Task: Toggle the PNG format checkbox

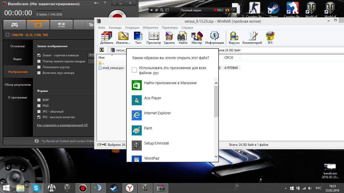Action: click(39, 106)
